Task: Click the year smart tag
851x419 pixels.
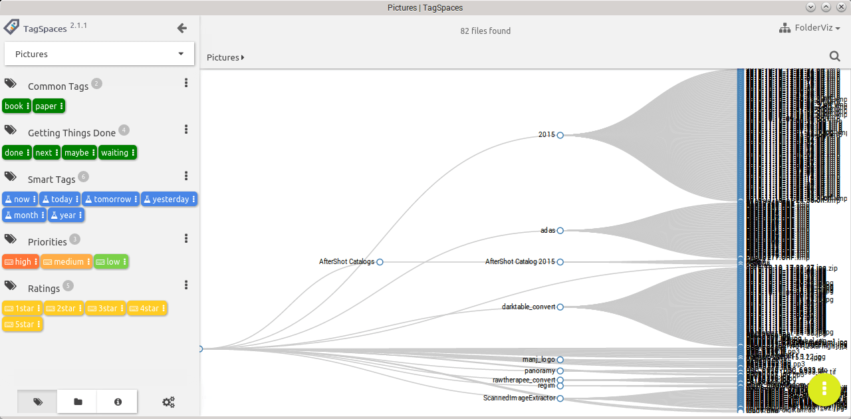Action: [66, 215]
